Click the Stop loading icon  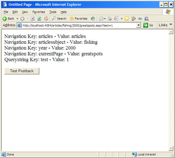click(x=32, y=19)
